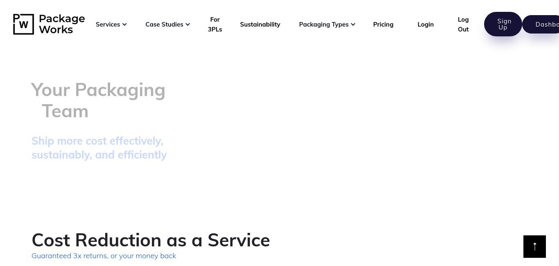
Task: Click the Package Works PW logo icon
Action: tap(23, 24)
